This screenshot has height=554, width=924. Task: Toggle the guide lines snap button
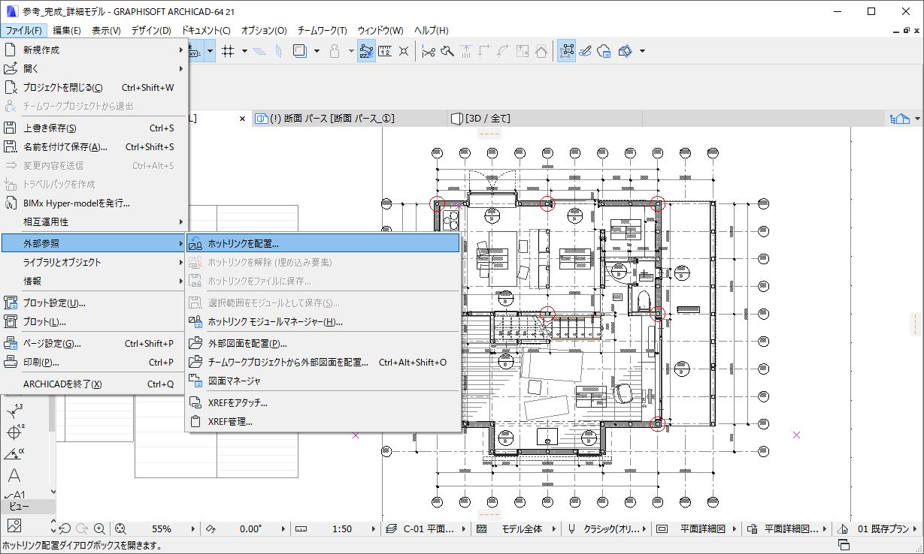(367, 51)
